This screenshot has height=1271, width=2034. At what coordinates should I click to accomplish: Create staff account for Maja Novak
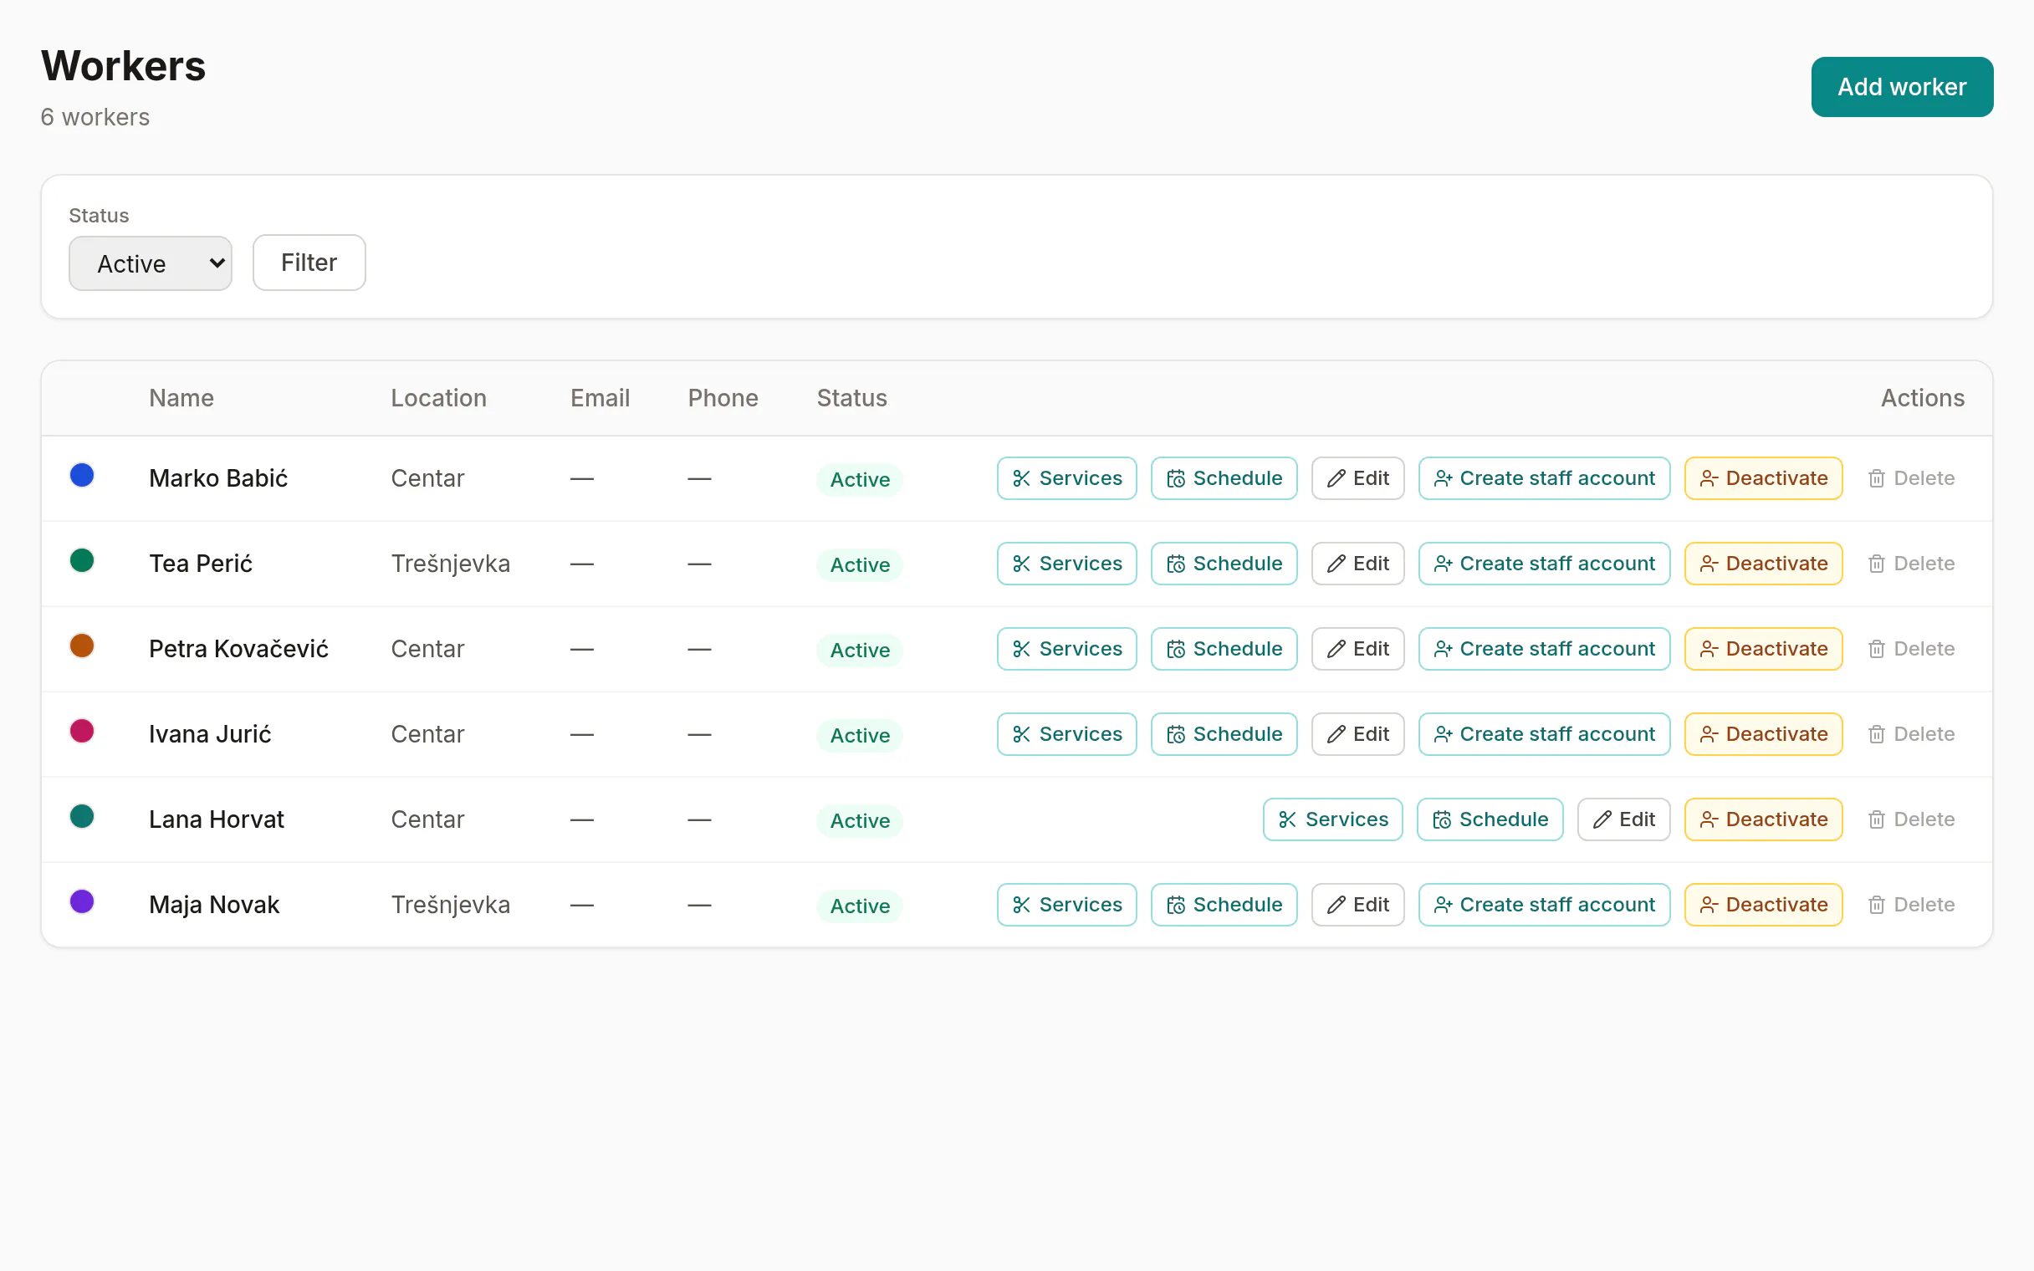pyautogui.click(x=1544, y=905)
